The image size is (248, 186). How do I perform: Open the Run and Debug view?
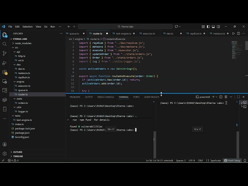pyautogui.click(x=4, y=63)
